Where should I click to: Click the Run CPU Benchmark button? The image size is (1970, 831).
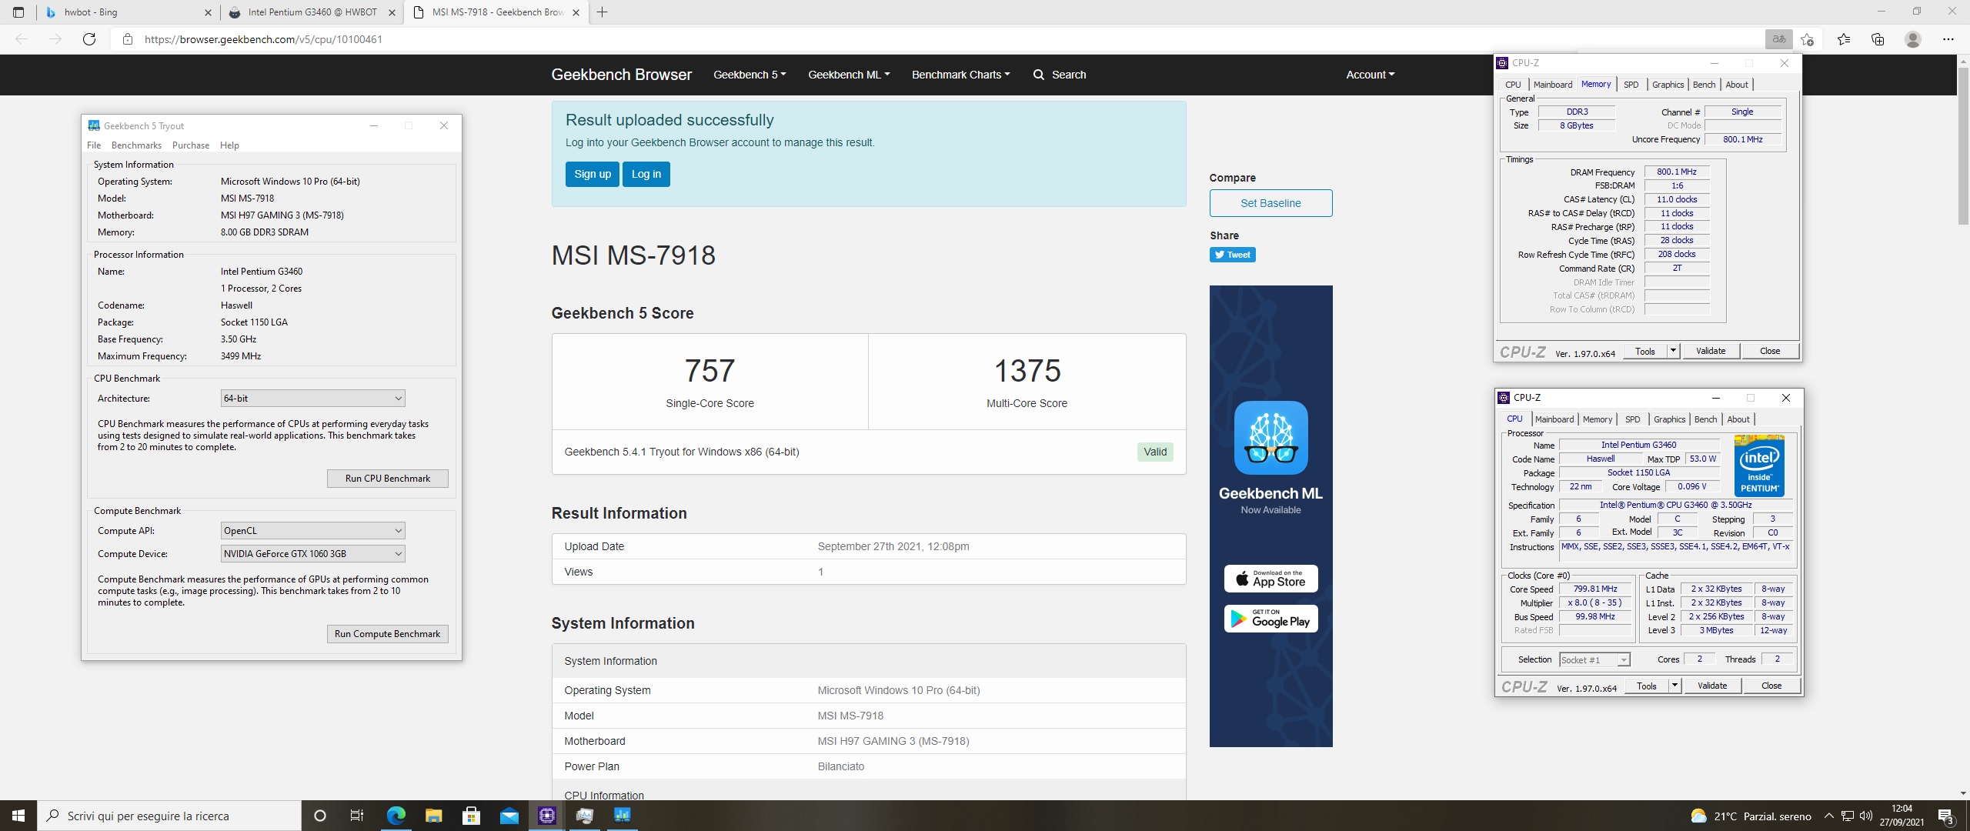tap(387, 479)
